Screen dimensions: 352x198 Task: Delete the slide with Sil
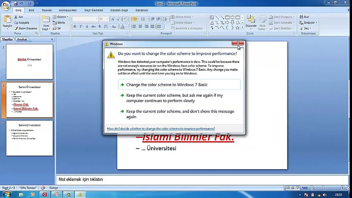[56, 28]
